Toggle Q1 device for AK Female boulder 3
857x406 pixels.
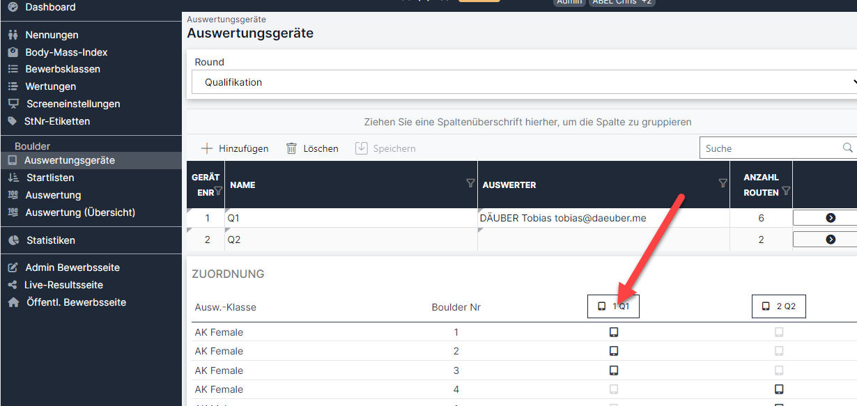coord(614,370)
